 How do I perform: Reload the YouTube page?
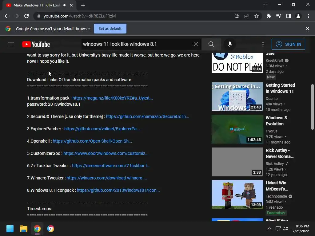pyautogui.click(x=26, y=16)
